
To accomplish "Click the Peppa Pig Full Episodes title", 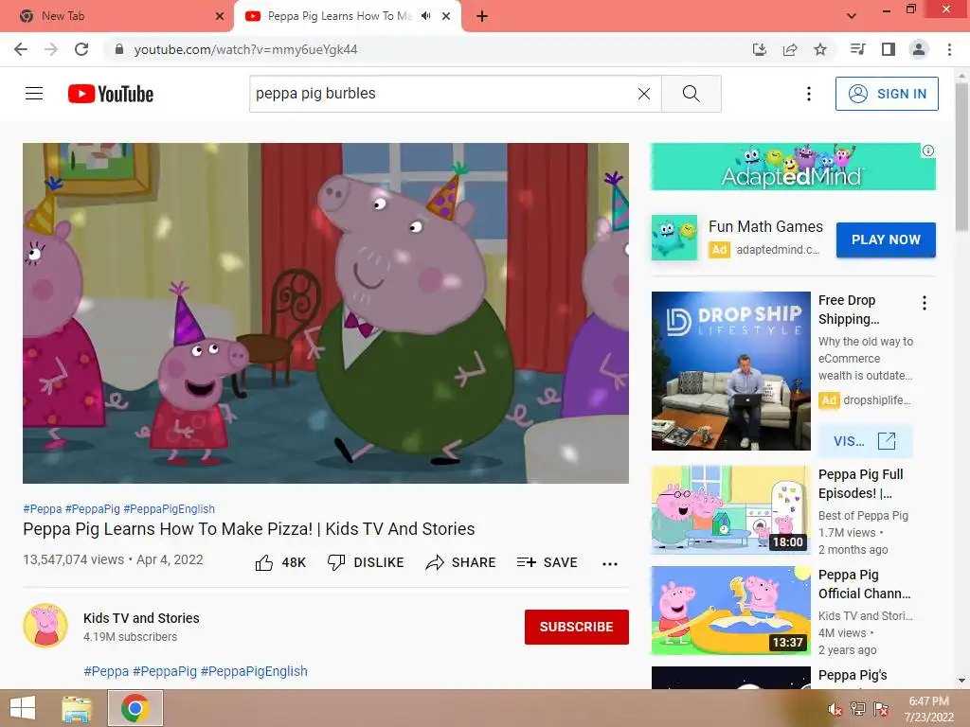I will point(860,484).
